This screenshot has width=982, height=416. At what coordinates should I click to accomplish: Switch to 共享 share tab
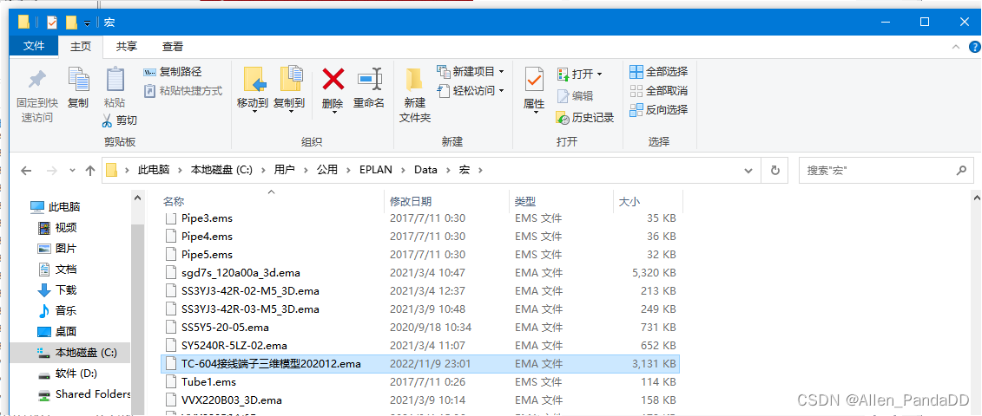click(127, 46)
